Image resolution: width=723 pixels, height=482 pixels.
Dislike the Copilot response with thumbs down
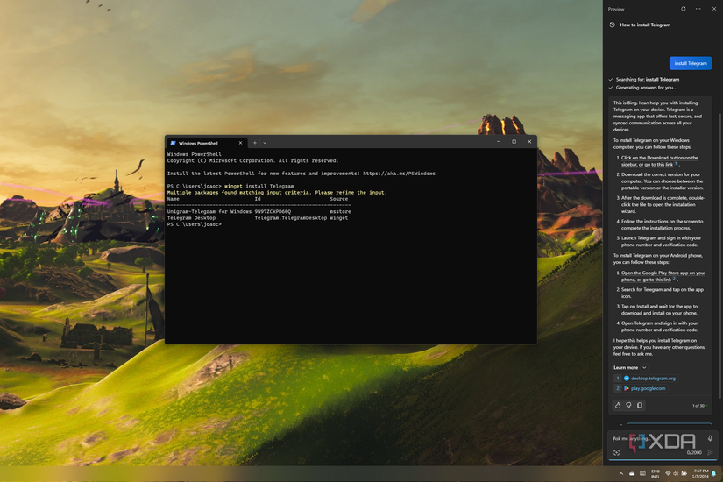(628, 406)
